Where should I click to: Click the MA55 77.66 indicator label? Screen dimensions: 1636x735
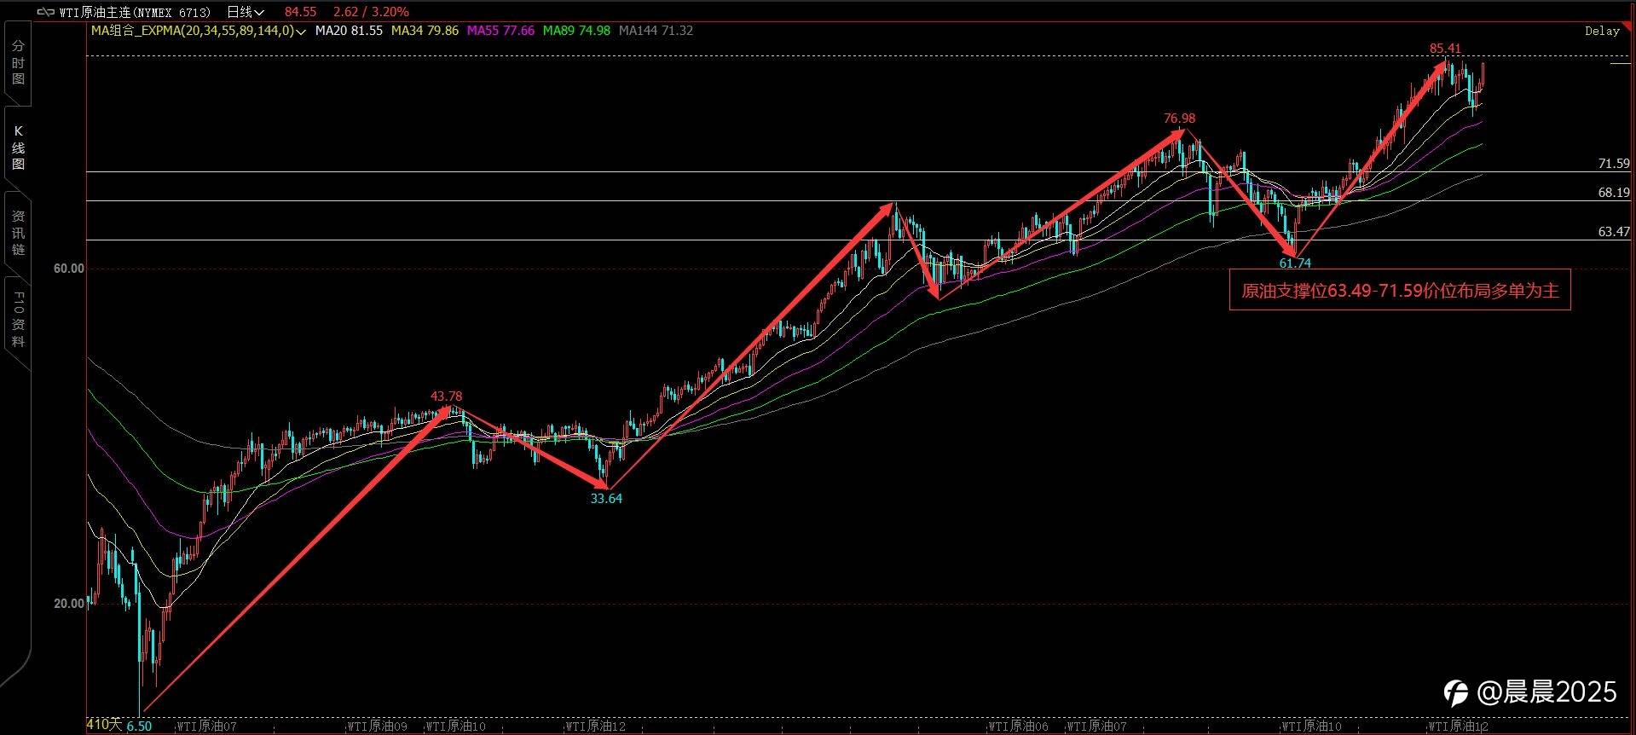pyautogui.click(x=500, y=31)
